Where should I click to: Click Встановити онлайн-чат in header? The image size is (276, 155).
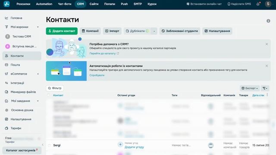click(x=204, y=4)
